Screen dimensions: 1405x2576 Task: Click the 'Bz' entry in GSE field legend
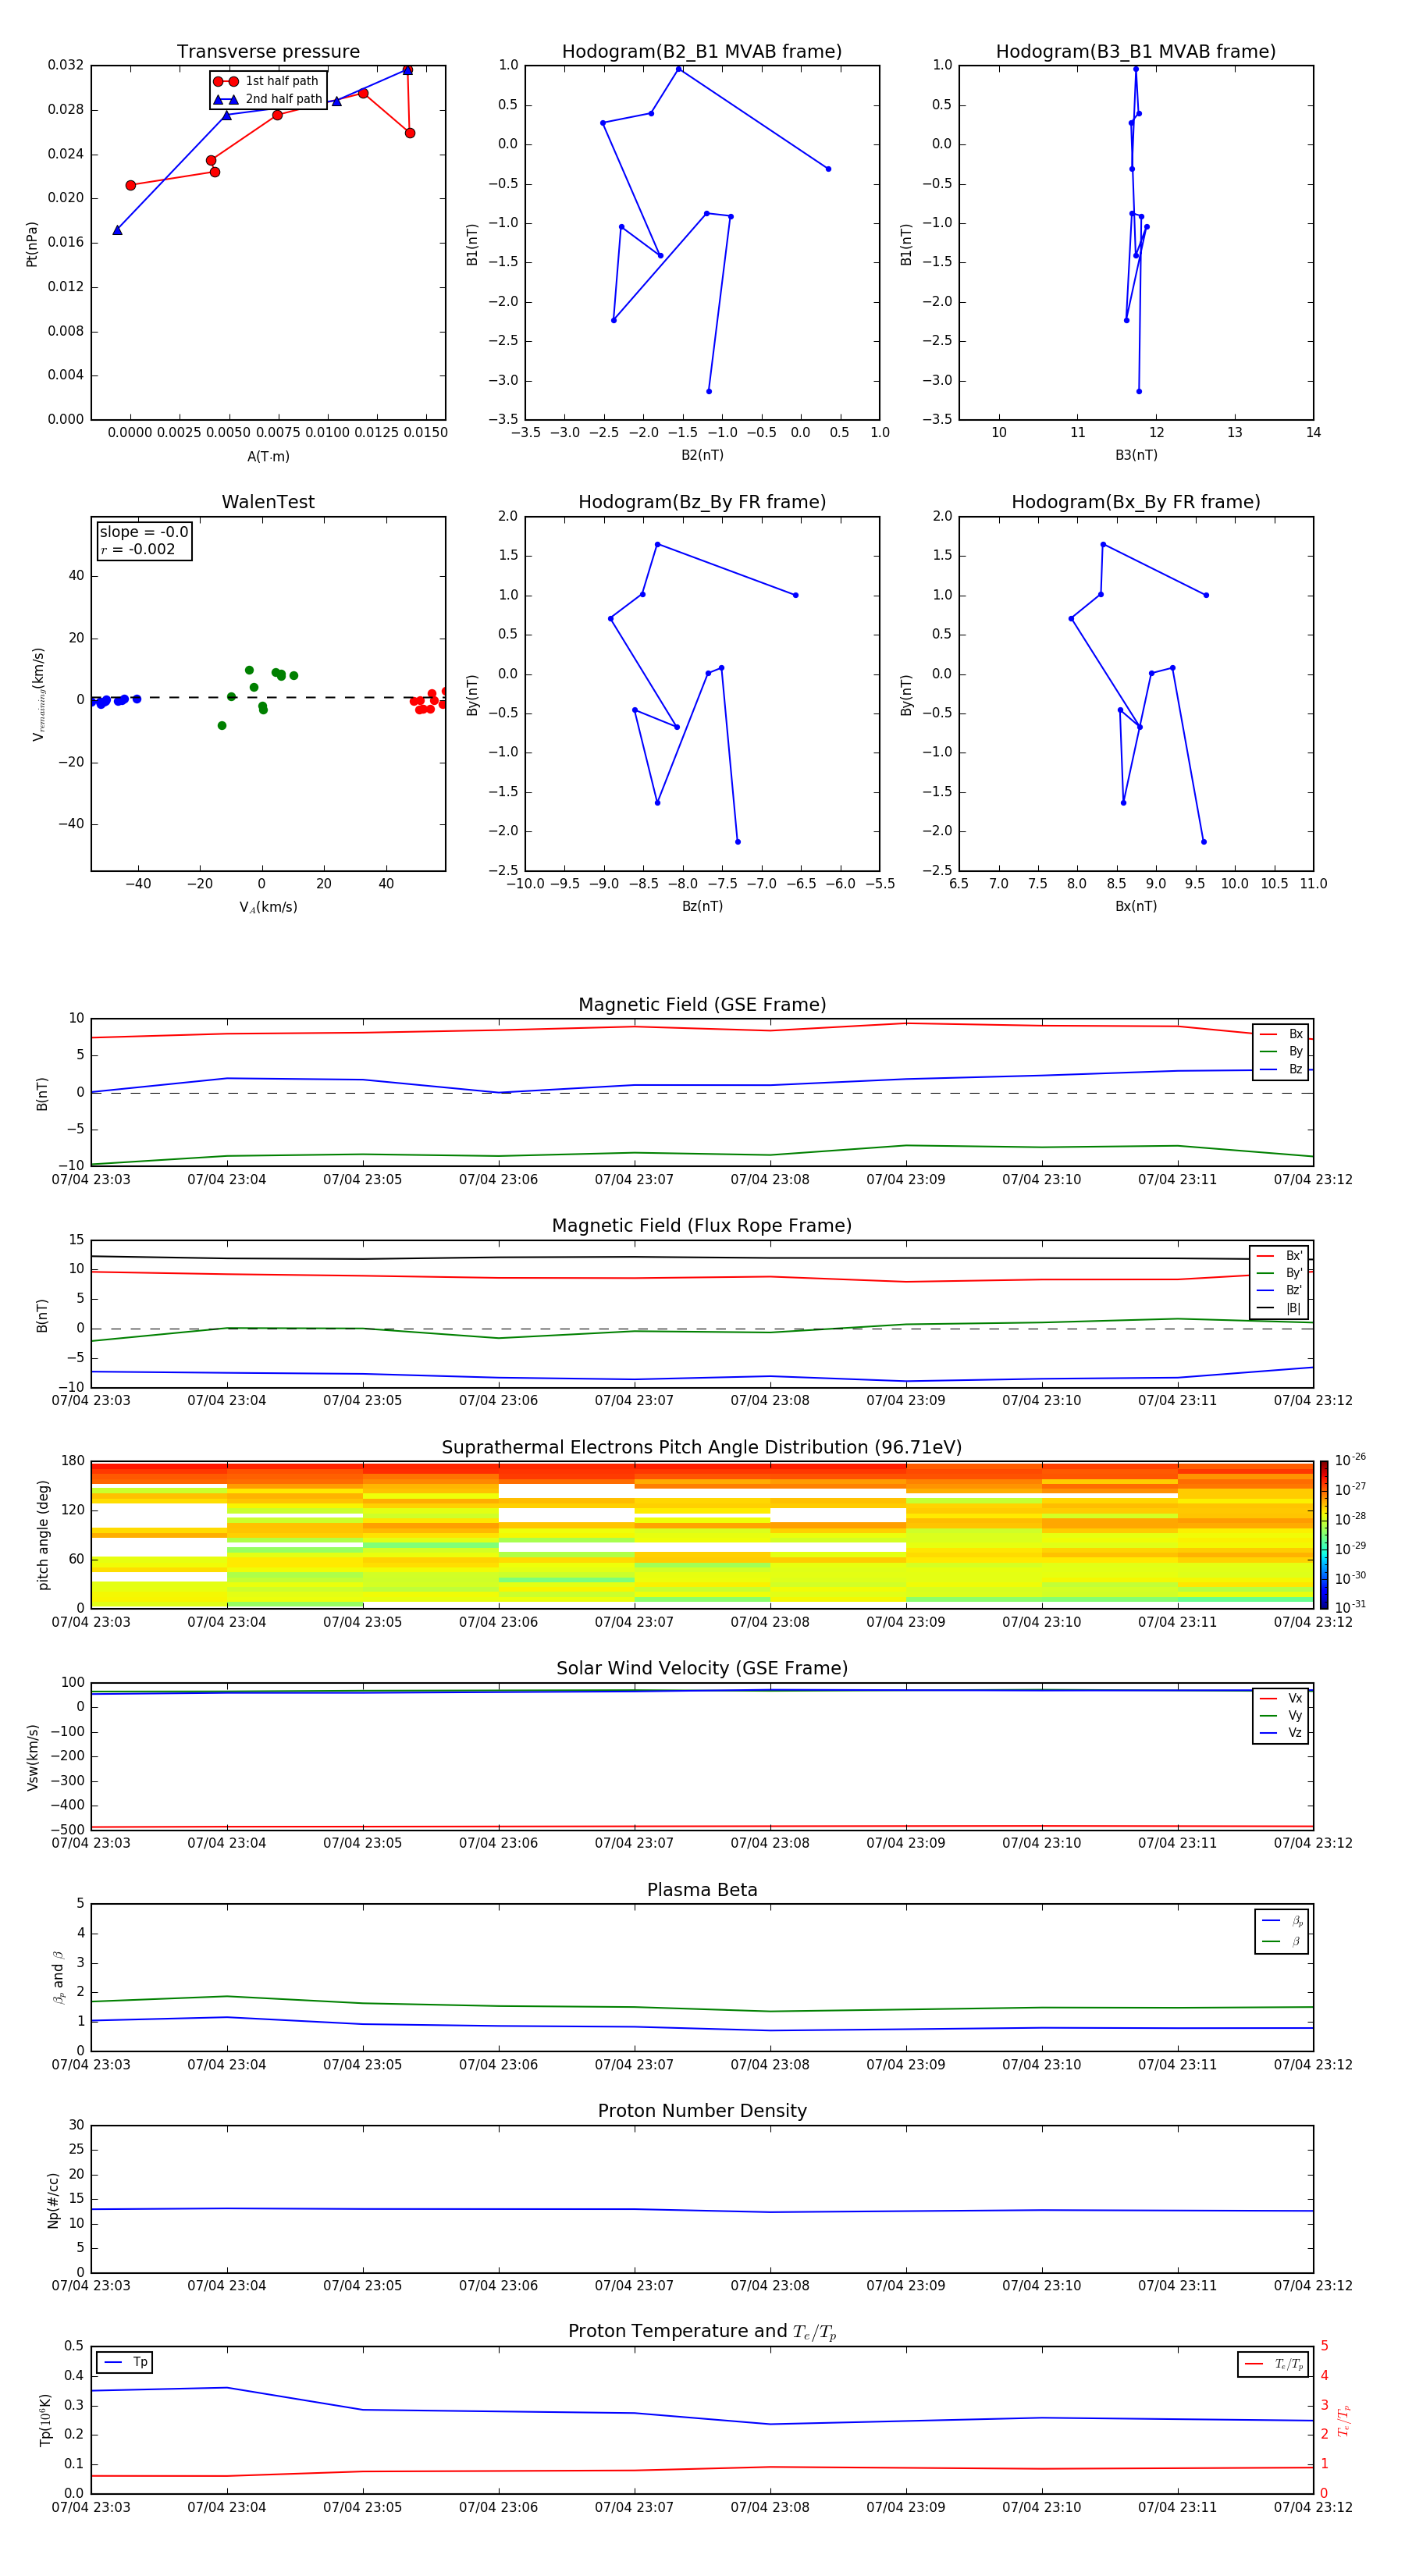1281,1070
